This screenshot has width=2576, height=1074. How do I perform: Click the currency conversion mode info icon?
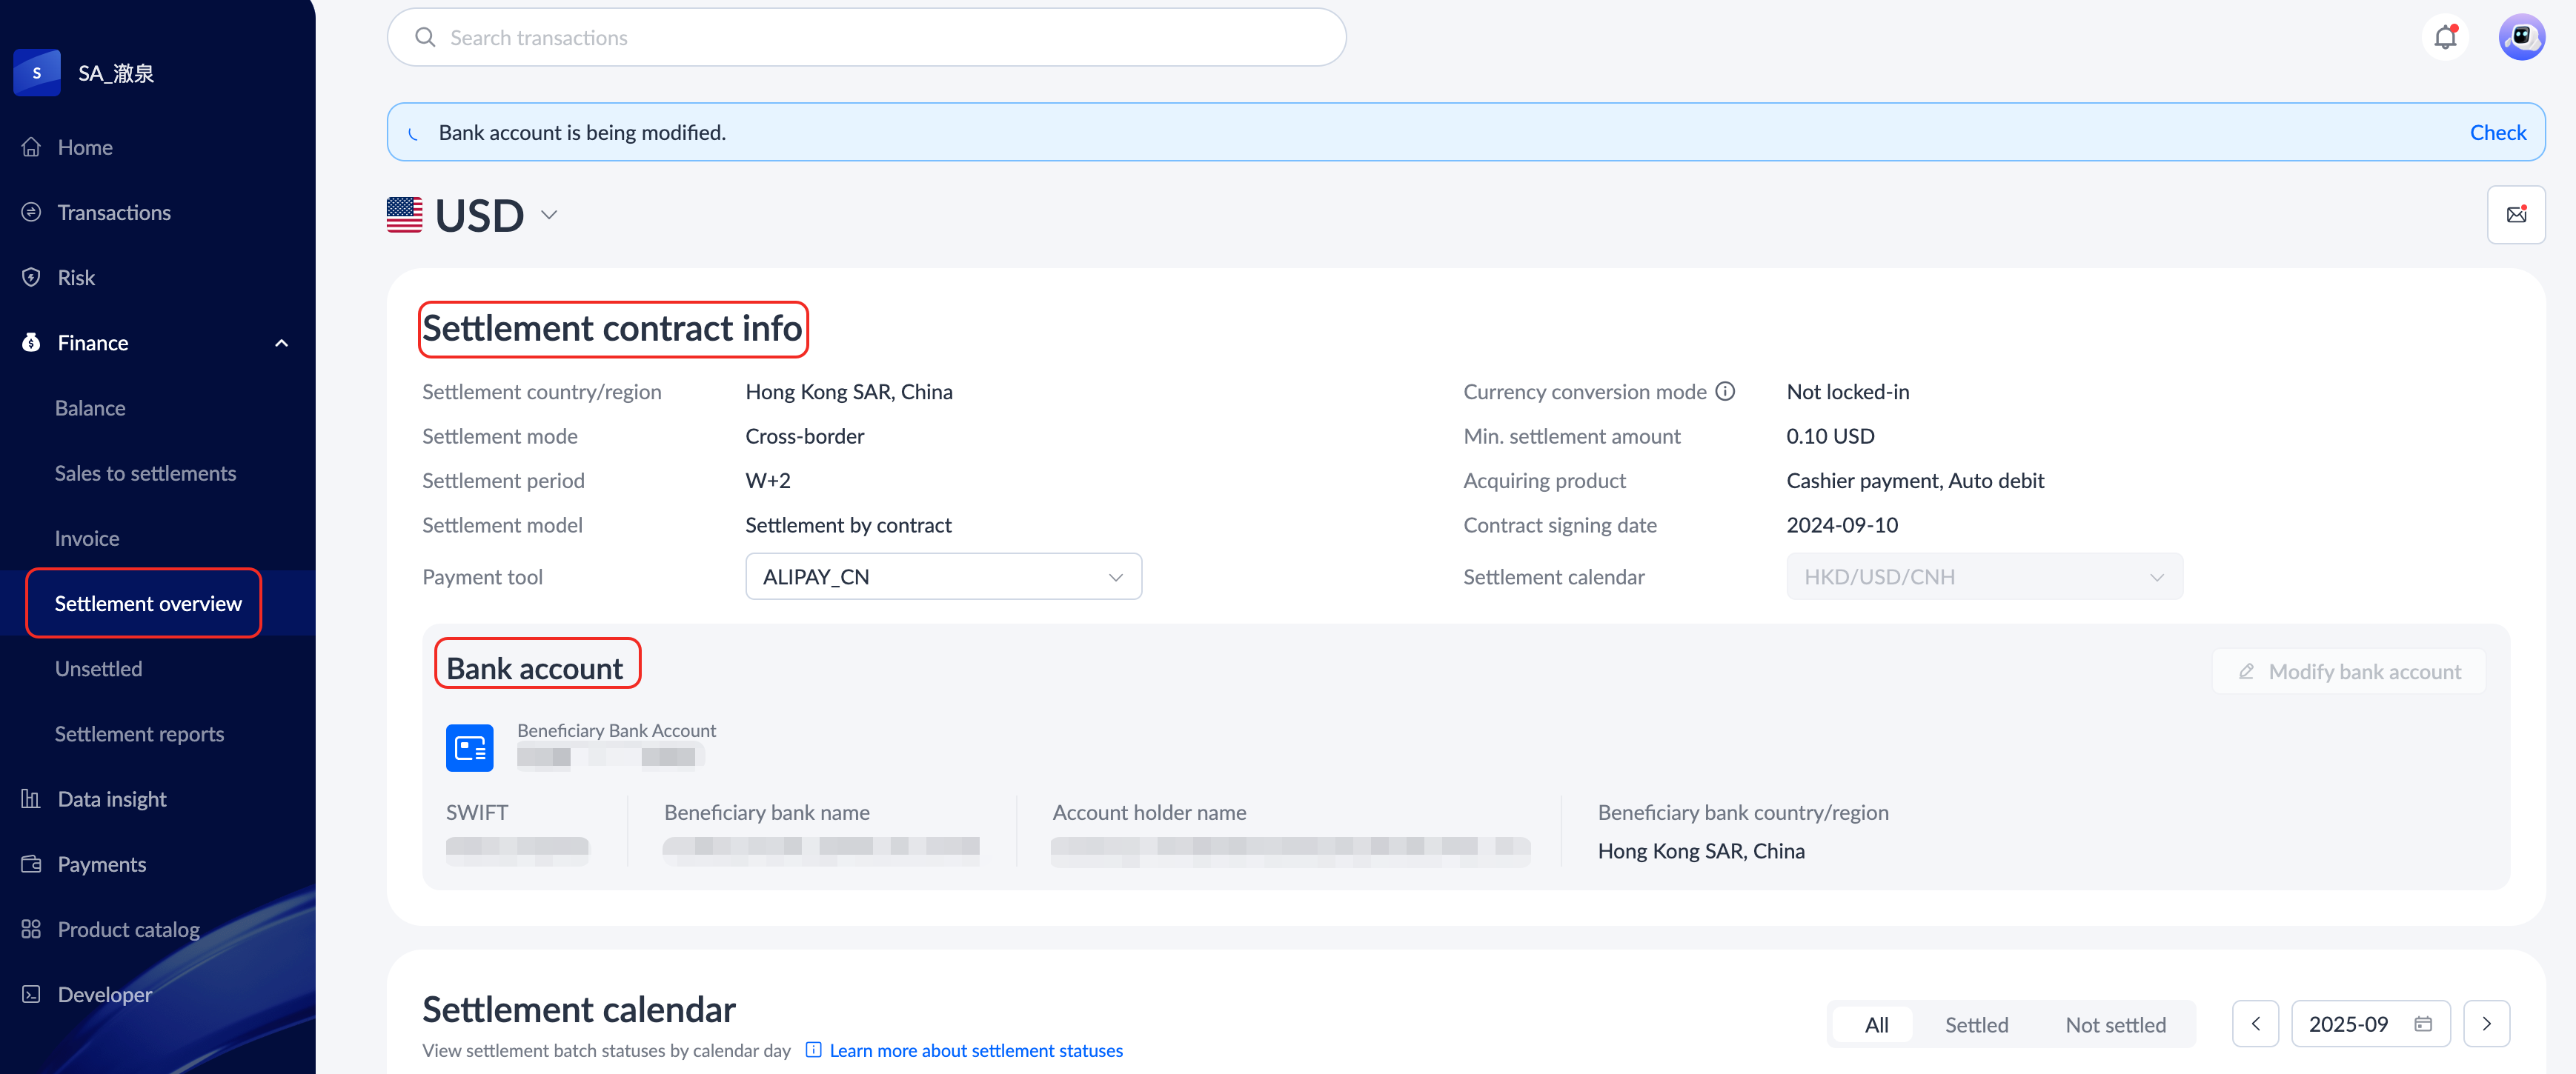tap(1725, 392)
